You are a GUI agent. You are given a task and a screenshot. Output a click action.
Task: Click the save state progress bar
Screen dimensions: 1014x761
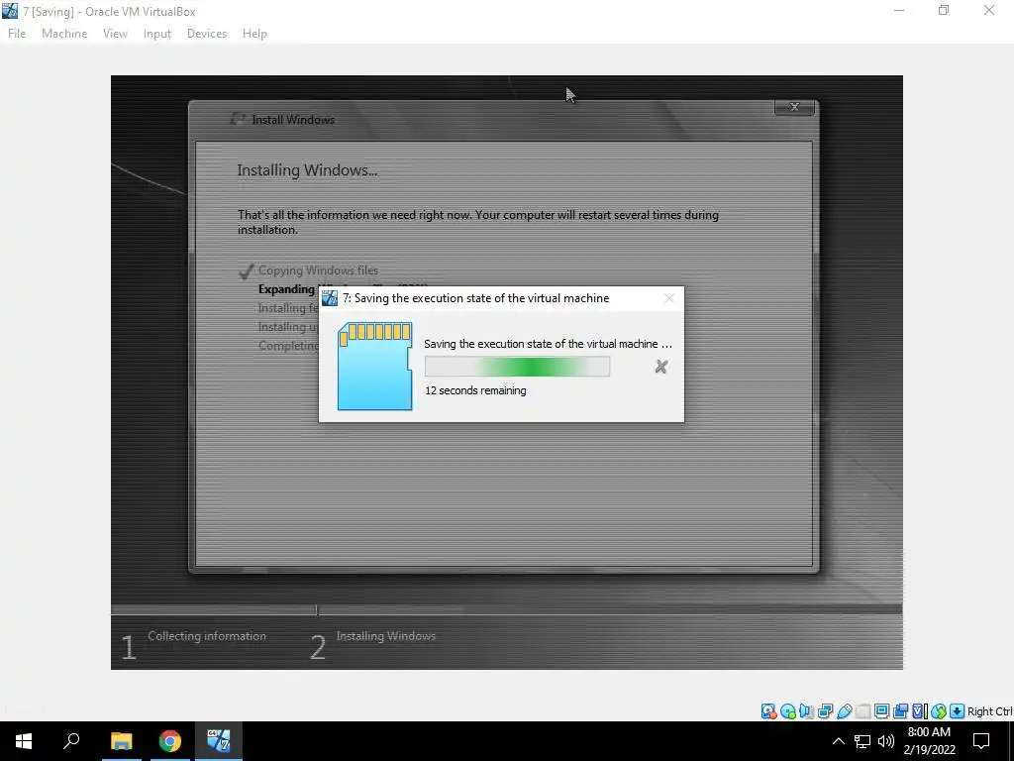(x=517, y=367)
